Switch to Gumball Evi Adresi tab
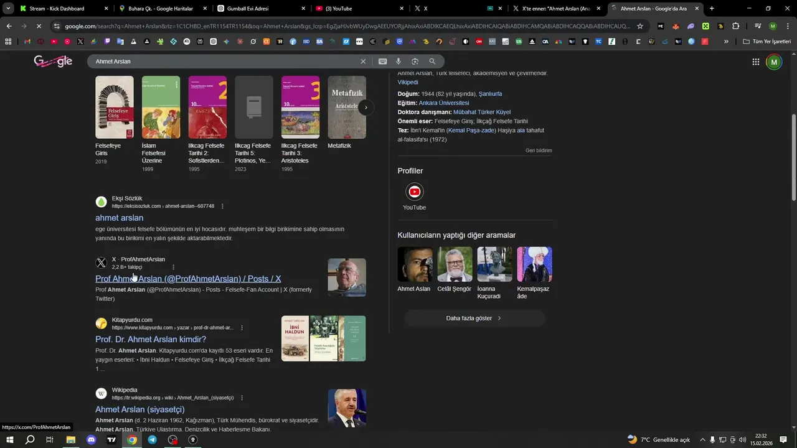Screen dimensions: 797x448 point(262,9)
